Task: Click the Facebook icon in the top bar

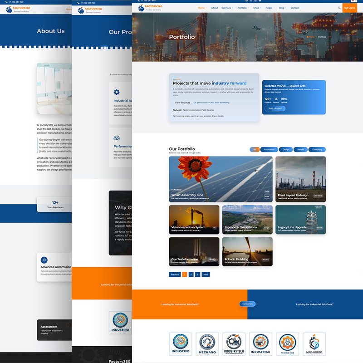Action: point(247,1)
